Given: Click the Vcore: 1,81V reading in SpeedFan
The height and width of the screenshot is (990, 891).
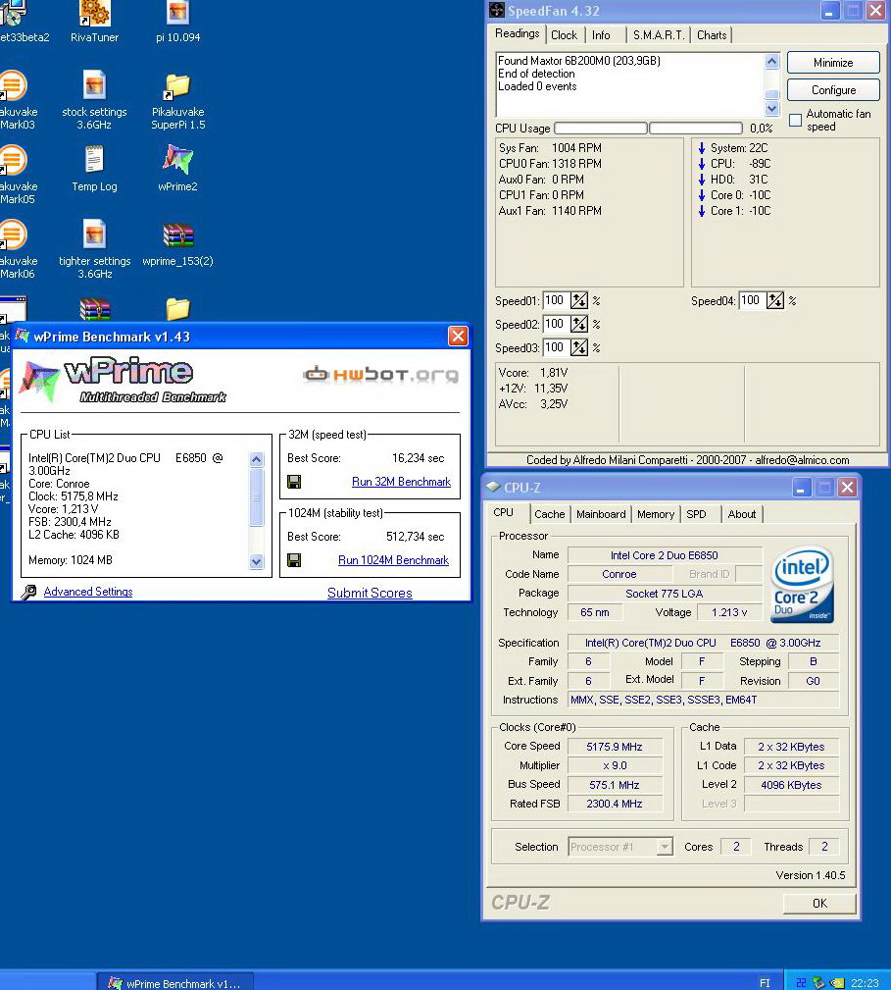Looking at the screenshot, I should 533,373.
